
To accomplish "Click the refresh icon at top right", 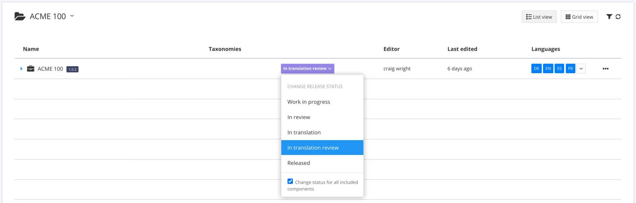I will coord(618,17).
